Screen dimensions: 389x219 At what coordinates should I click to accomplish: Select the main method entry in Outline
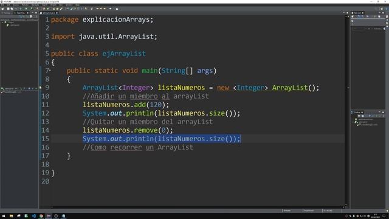click(x=369, y=125)
